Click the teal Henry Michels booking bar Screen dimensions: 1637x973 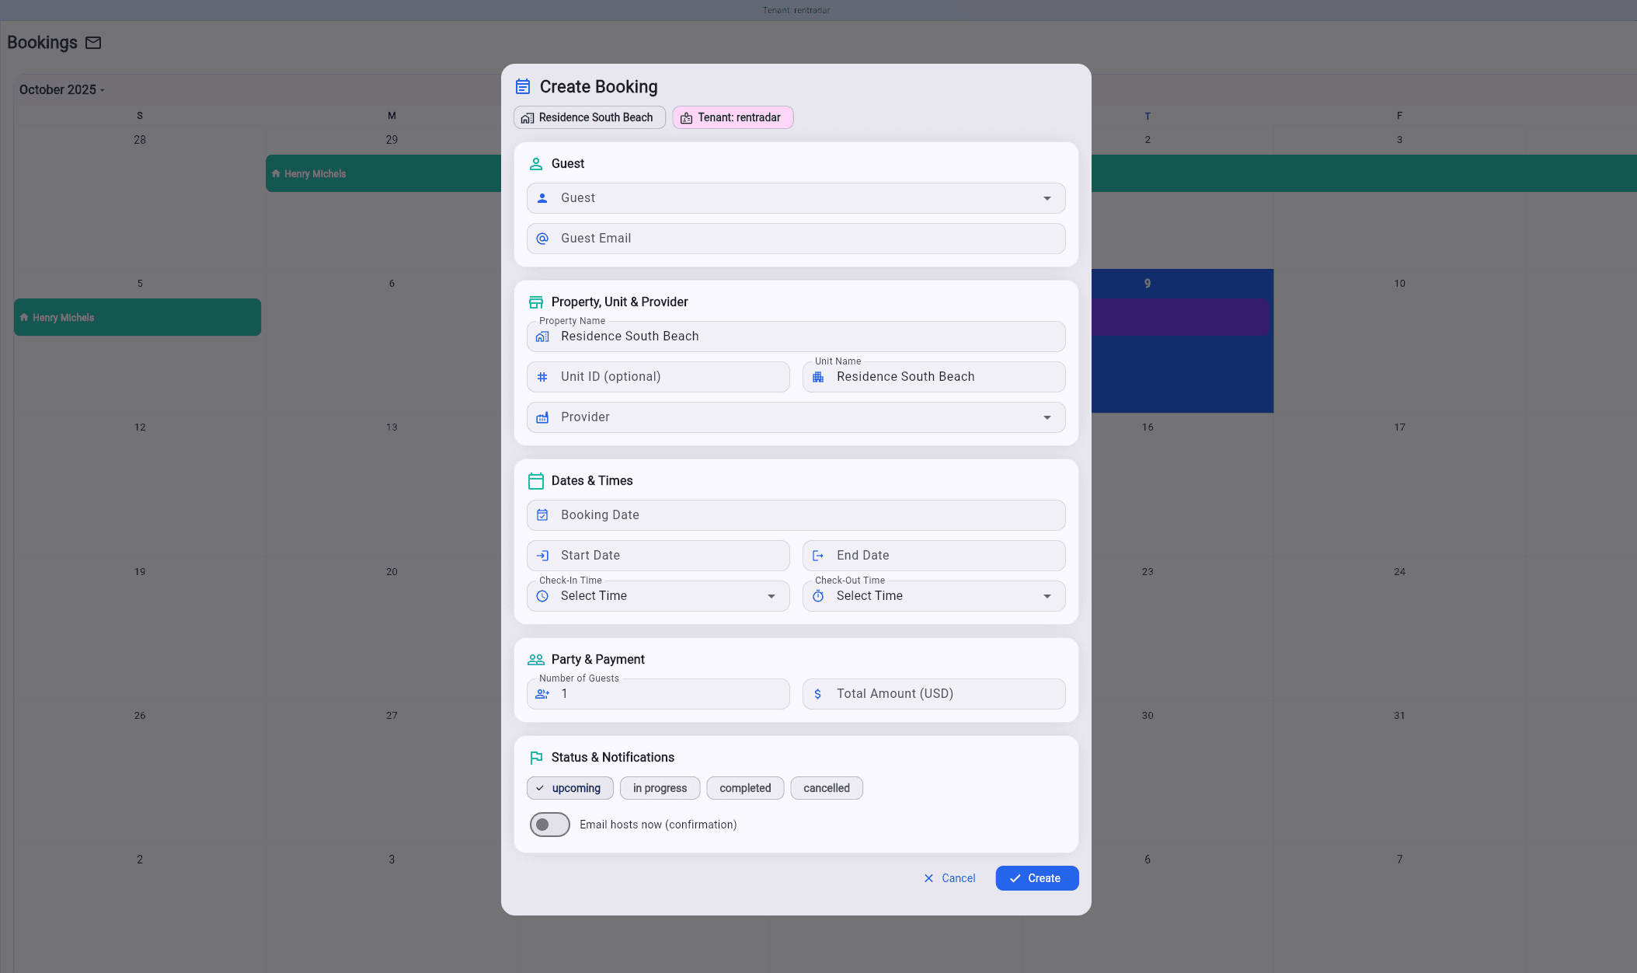(x=137, y=317)
